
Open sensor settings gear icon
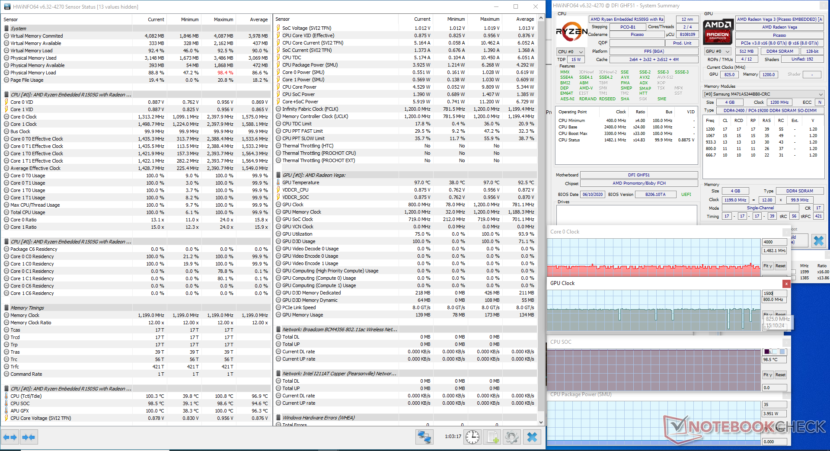coord(512,437)
